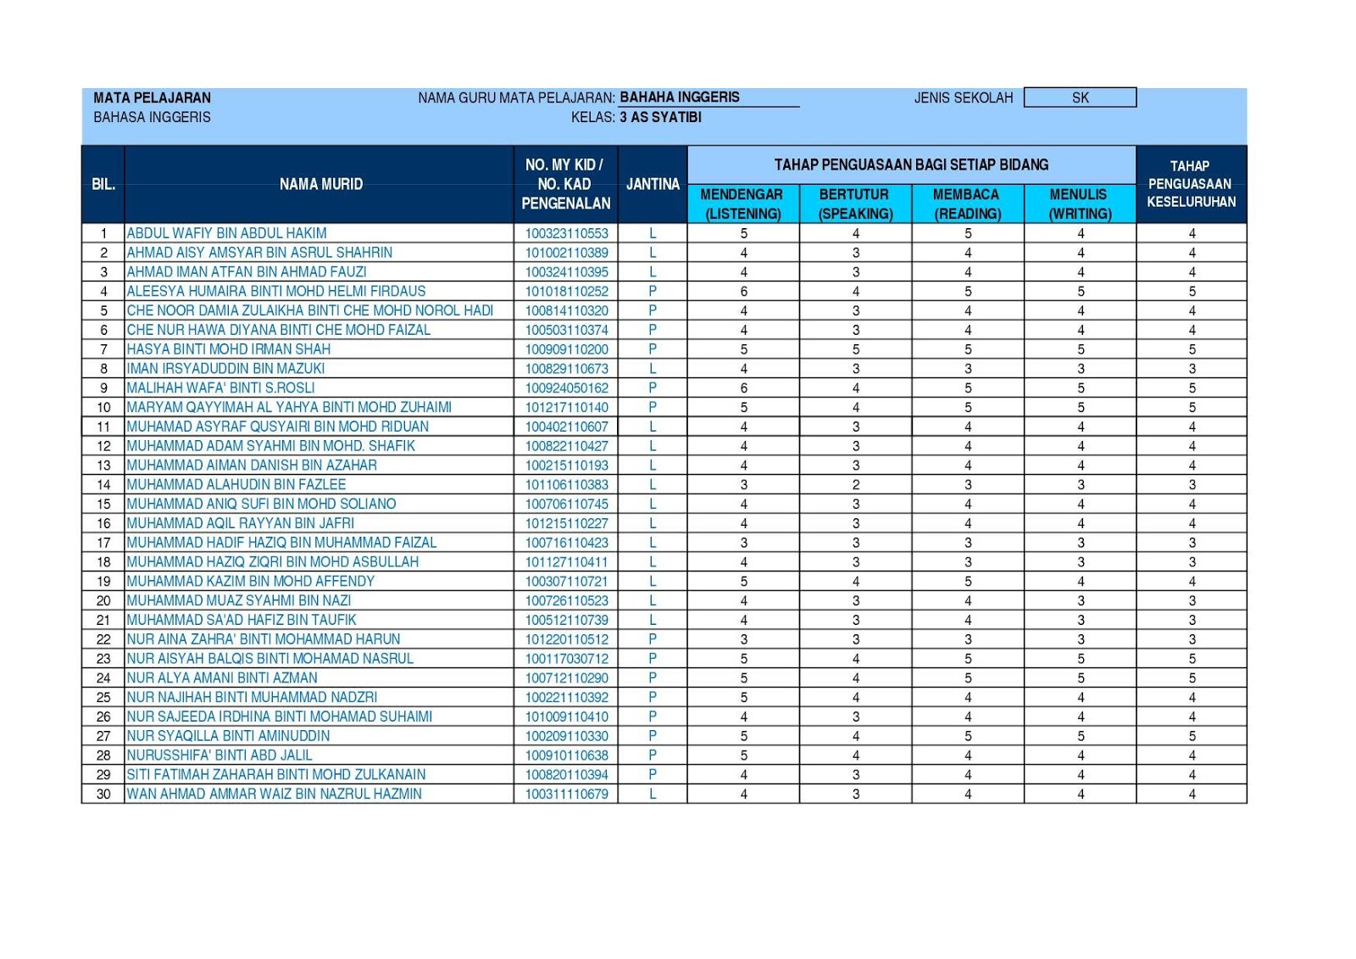The width and height of the screenshot is (1356, 959).
Task: Click name MUHAMMAD AQIL RAYYAN BIN JAFRI
Action: click(x=241, y=523)
